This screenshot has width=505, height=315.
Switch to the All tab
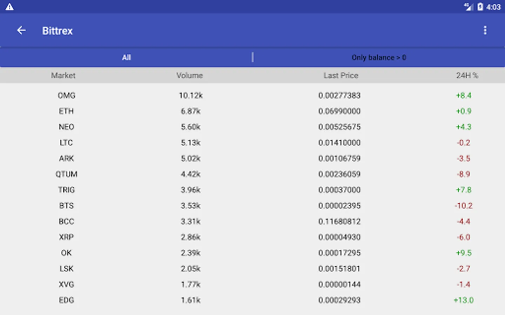pos(126,57)
